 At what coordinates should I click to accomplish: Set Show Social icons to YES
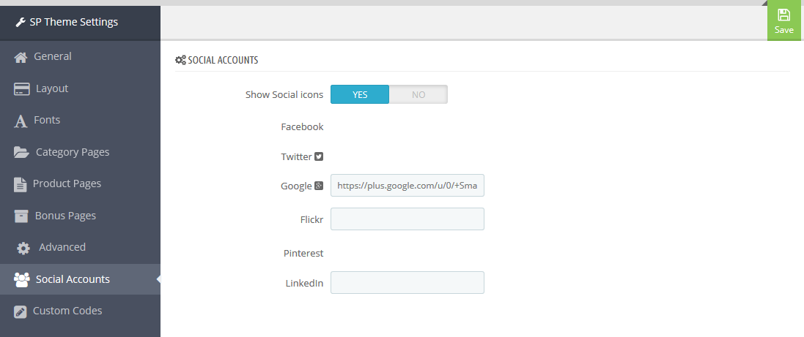pos(359,94)
